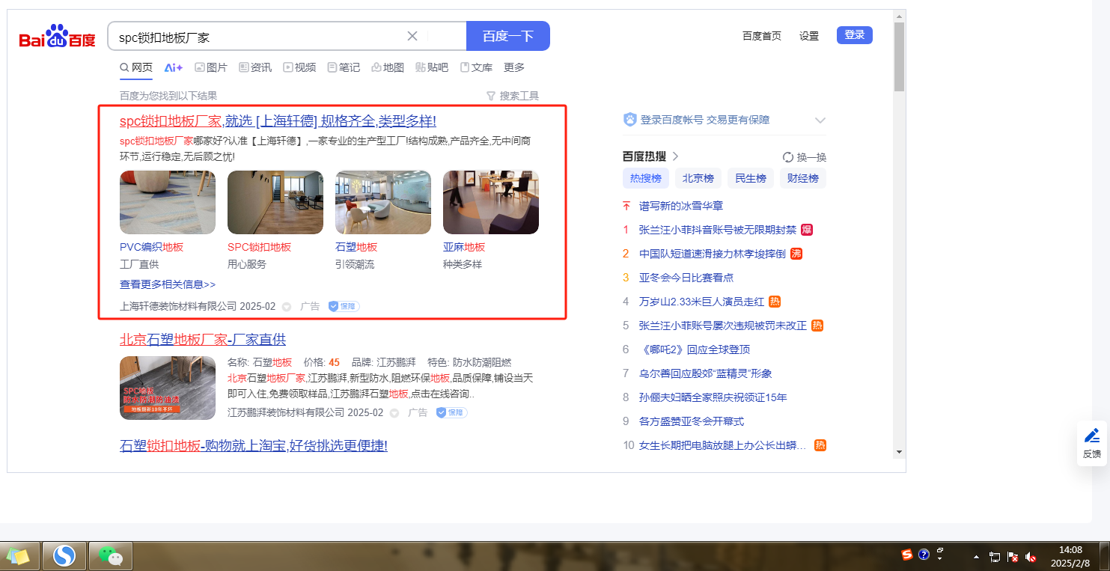Click the 石塑地板 thumbnail image
1110x571 pixels.
(x=383, y=203)
